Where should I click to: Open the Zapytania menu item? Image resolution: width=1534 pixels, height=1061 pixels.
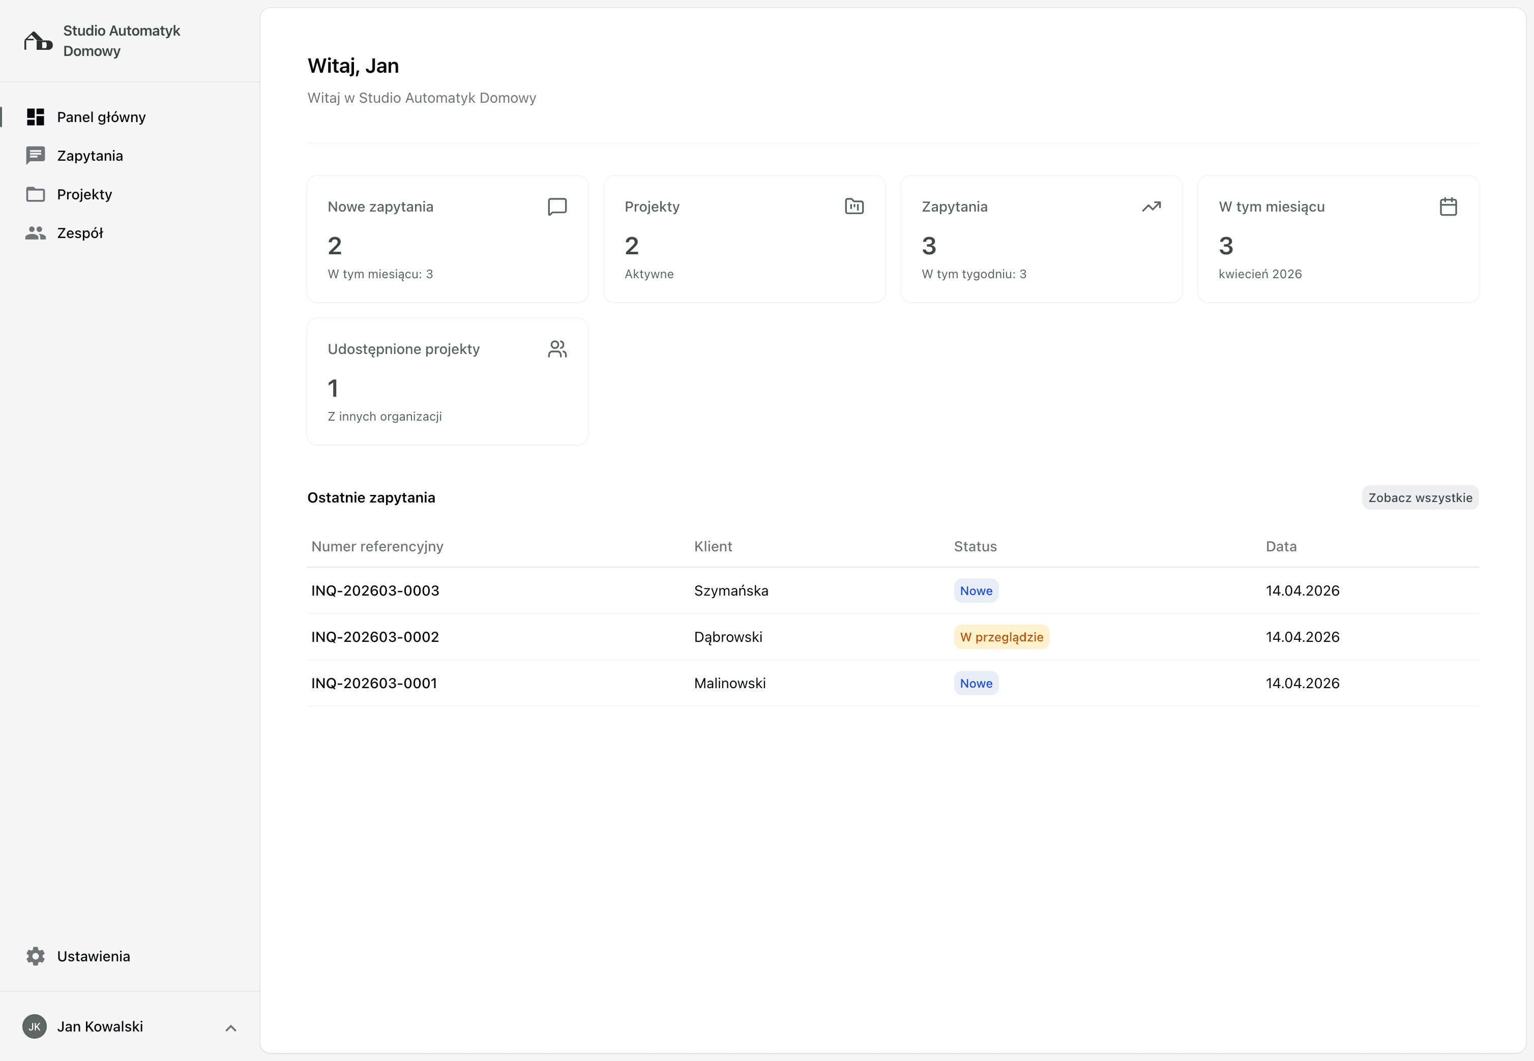tap(90, 156)
